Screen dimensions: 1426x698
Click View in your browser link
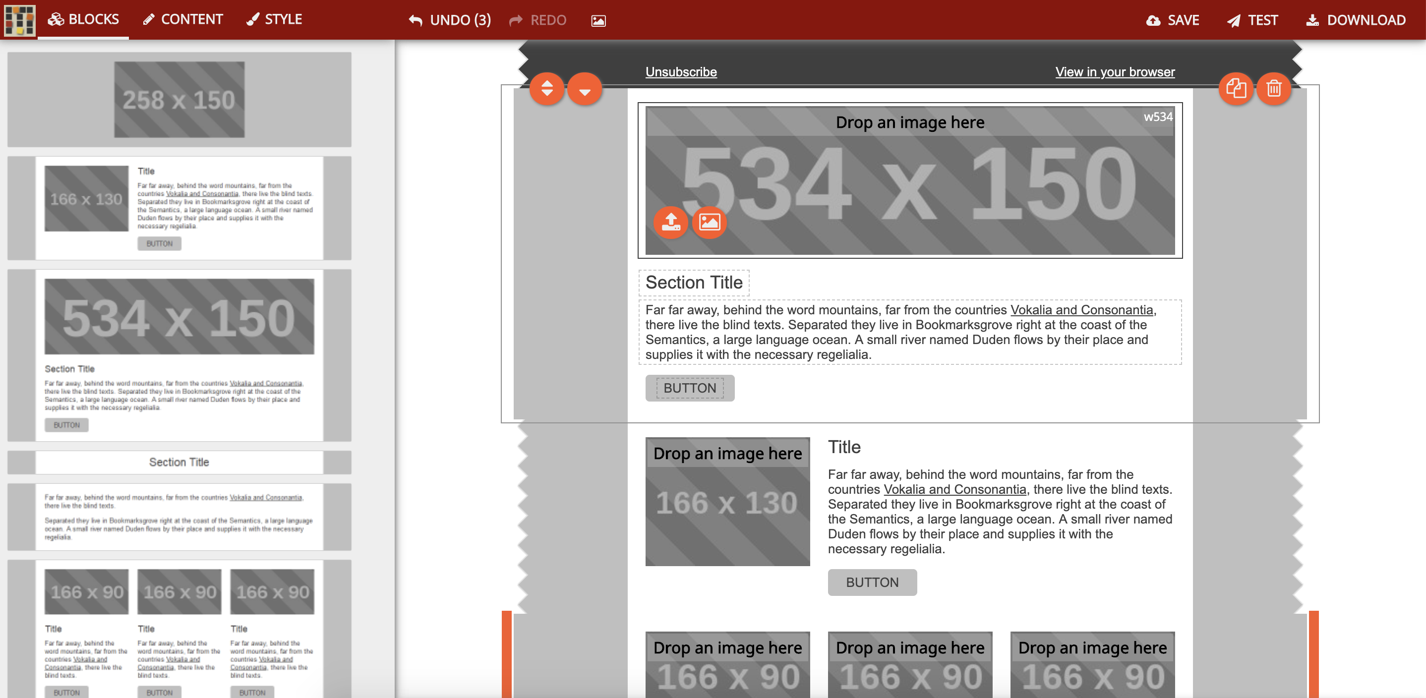(1114, 72)
